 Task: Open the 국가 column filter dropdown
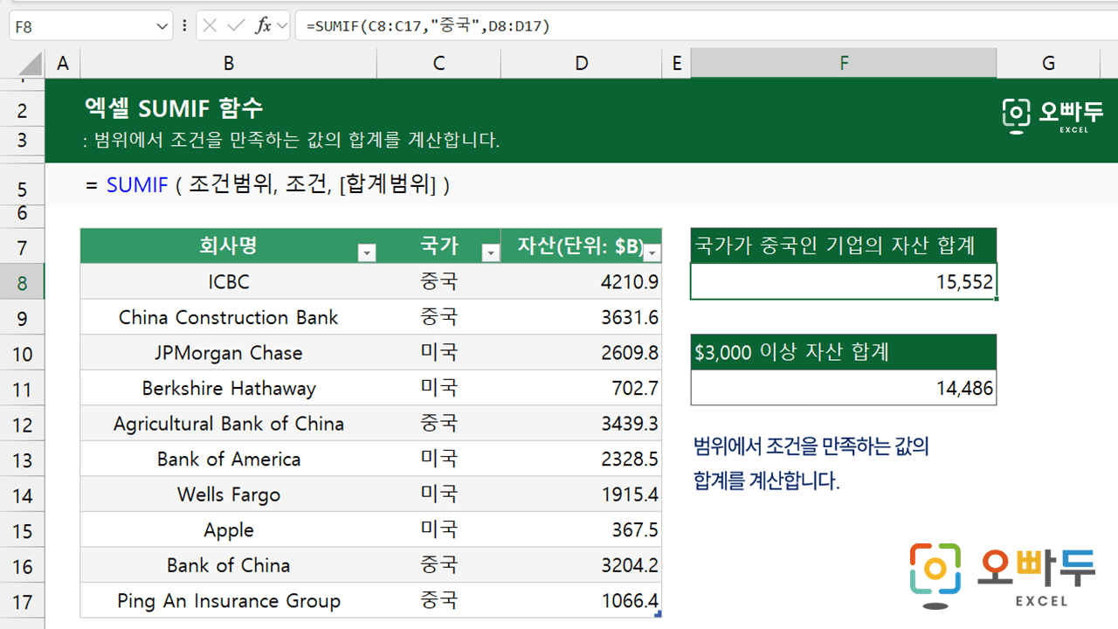491,252
